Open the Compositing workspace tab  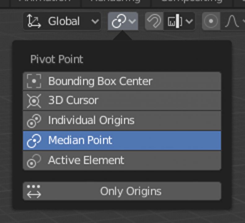pyautogui.click(x=191, y=2)
